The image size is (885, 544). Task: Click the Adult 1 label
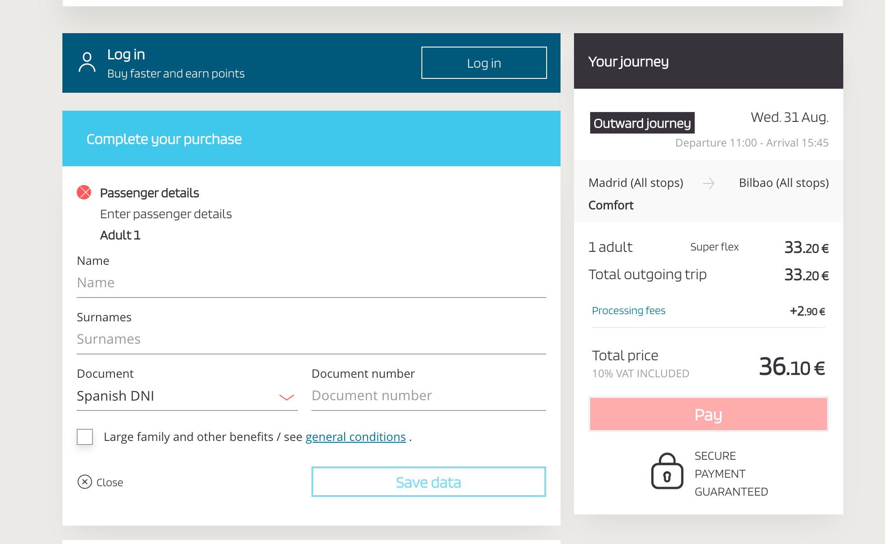click(x=120, y=235)
